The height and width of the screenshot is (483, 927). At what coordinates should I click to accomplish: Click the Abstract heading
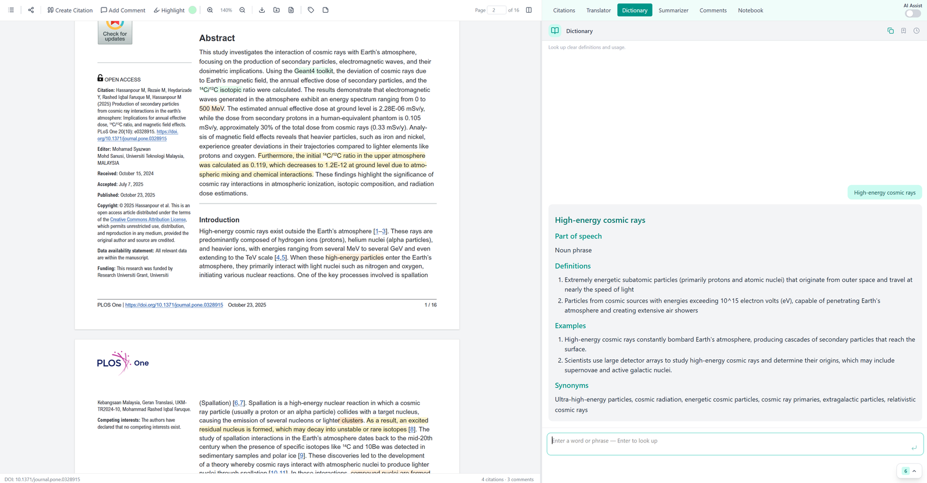(x=217, y=38)
